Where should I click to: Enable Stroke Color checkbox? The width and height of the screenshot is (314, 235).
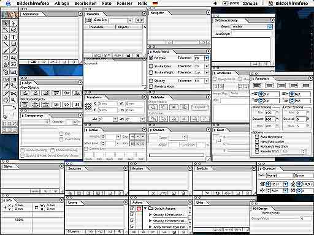[x=151, y=66]
